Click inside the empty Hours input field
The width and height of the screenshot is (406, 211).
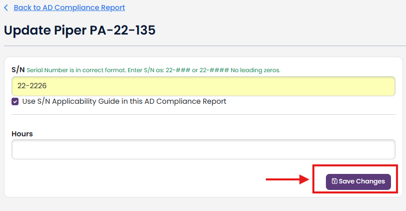pyautogui.click(x=203, y=149)
